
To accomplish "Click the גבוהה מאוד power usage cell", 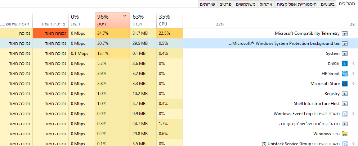I will click(x=51, y=33).
